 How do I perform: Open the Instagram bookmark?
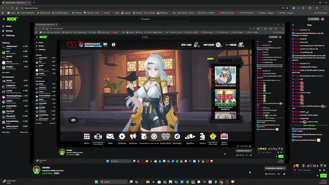pyautogui.click(x=126, y=13)
